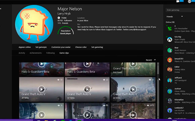The image size is (195, 121).
Task: Click Customize your avatar
Action: (x=61, y=47)
